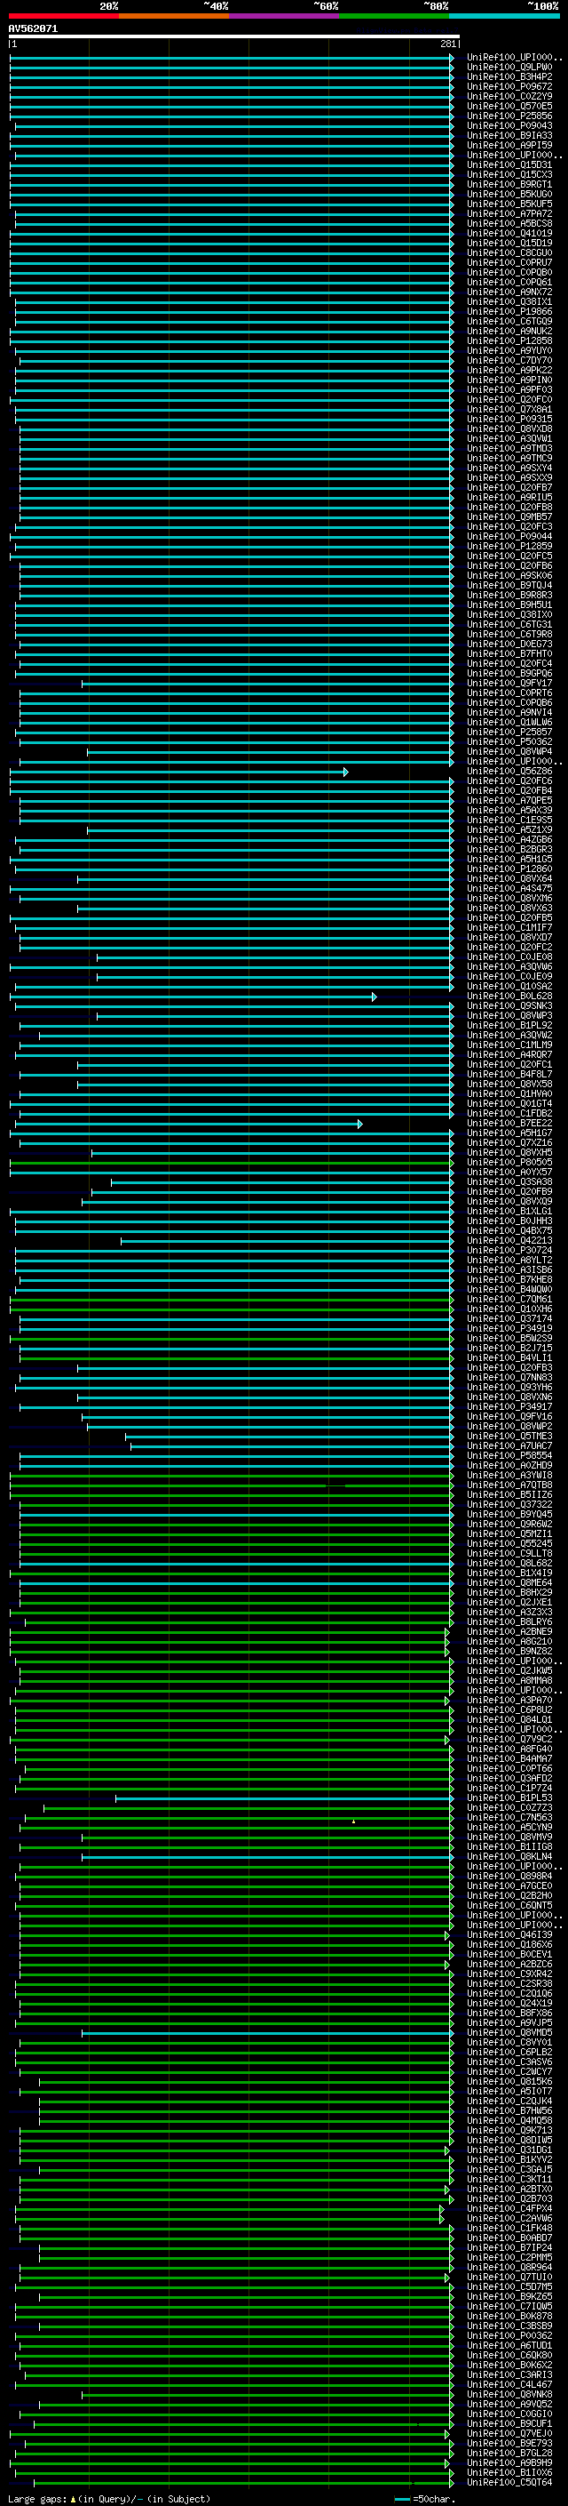Viewport: 568px width, 2506px height.
Task: Select the UniRef100_C0PRU7 label
Action: (x=509, y=262)
